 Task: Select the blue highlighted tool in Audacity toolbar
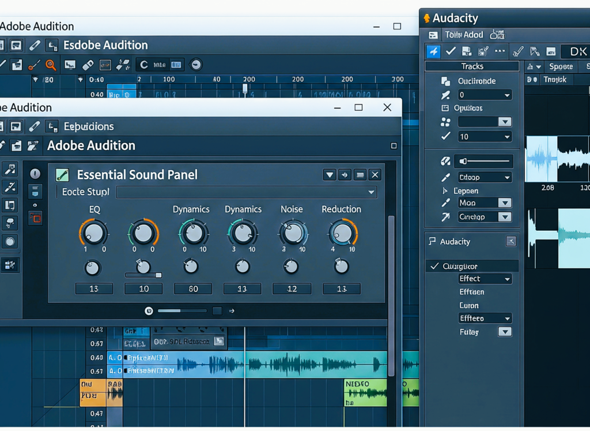[433, 51]
